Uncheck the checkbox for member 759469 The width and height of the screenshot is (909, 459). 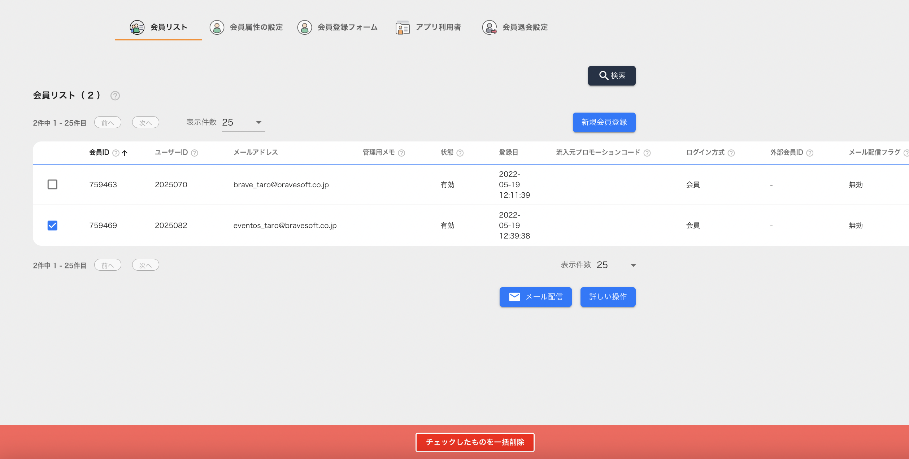[x=52, y=226]
